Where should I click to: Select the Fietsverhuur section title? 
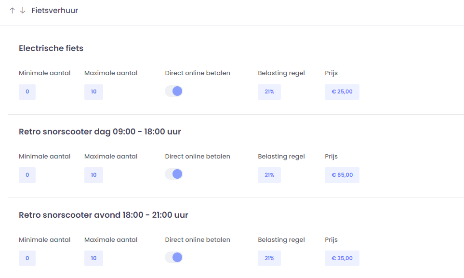point(54,11)
